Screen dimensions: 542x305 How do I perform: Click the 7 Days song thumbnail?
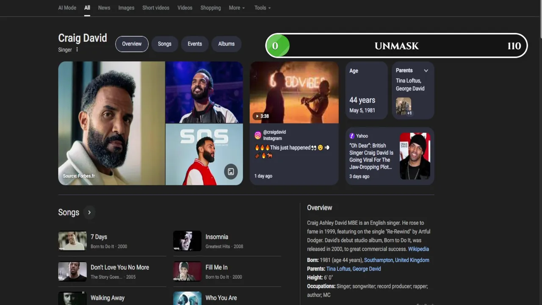point(72,241)
